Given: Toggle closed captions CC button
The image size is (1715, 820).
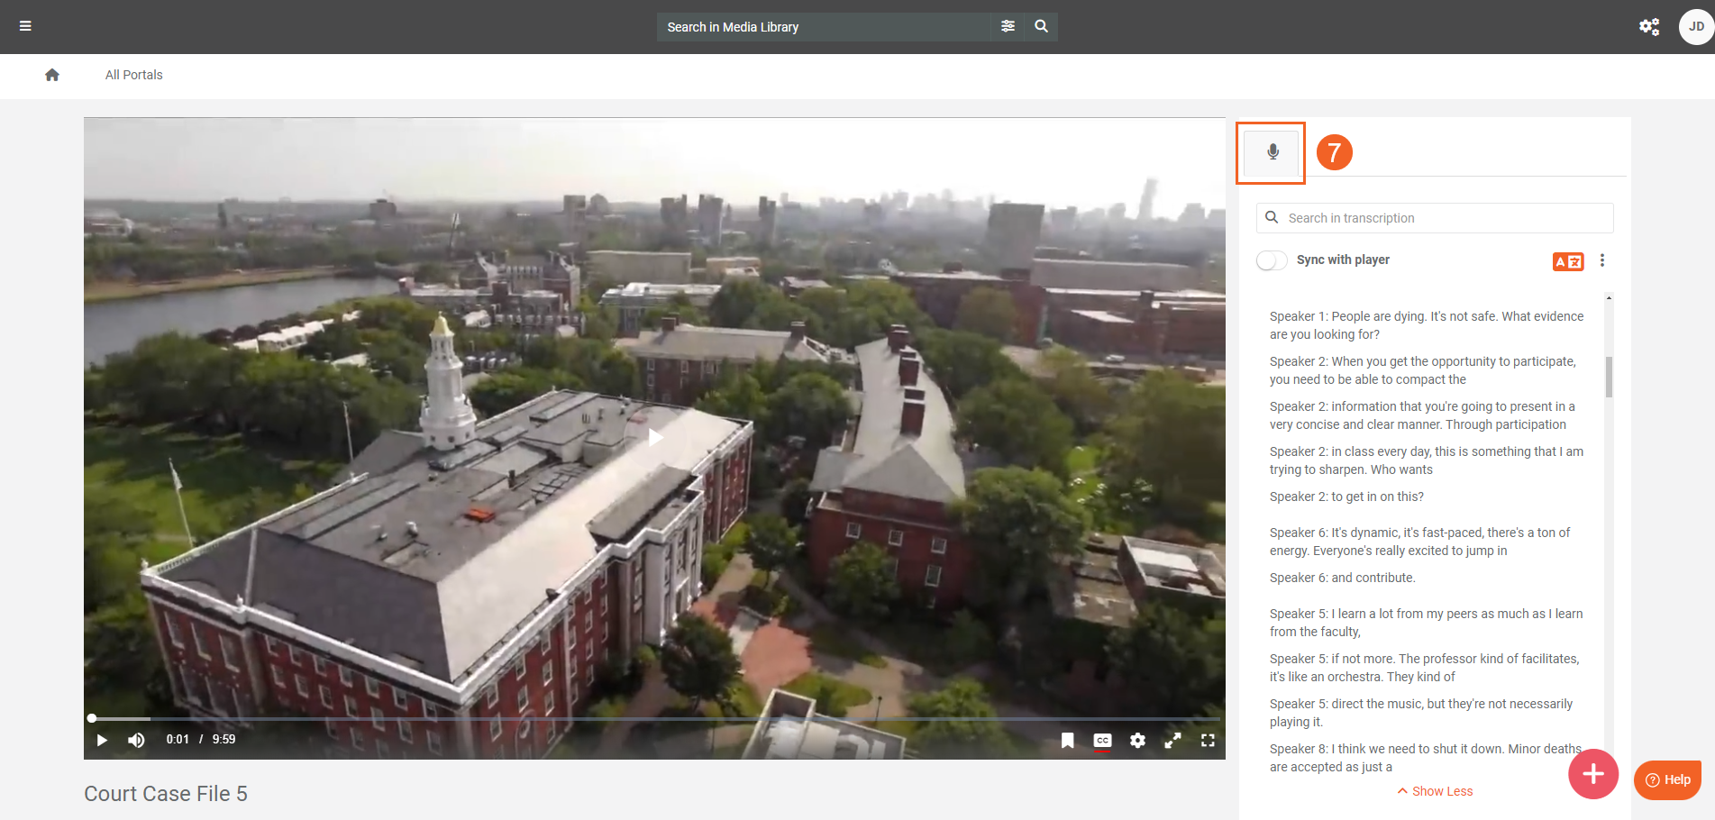Looking at the screenshot, I should pos(1102,740).
